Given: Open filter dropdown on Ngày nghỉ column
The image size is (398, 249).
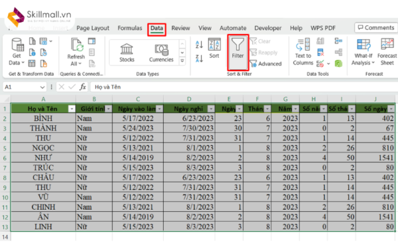Looking at the screenshot, I should (211, 109).
